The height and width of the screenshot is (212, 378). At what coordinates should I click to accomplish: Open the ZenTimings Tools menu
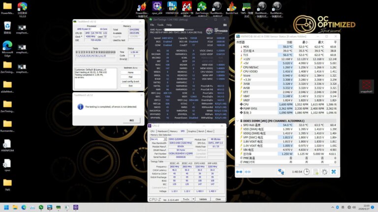pyautogui.click(x=160, y=25)
